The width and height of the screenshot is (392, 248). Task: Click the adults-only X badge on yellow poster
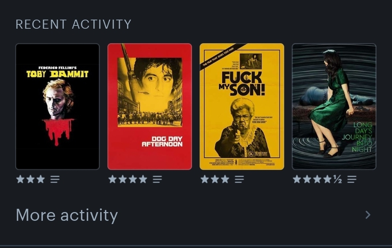tap(251, 154)
